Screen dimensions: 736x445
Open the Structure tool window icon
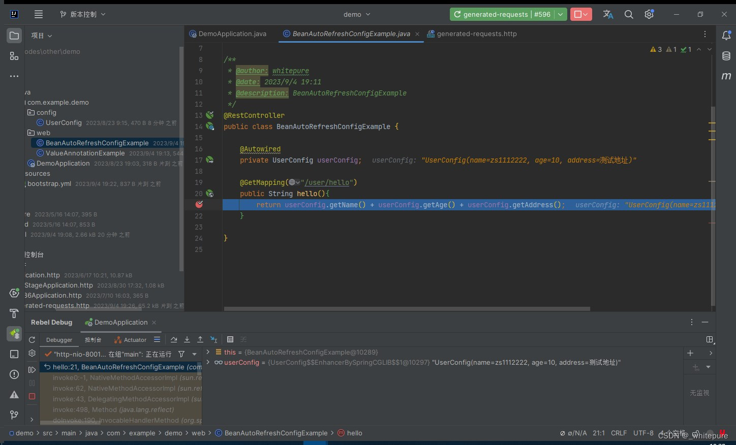14,56
